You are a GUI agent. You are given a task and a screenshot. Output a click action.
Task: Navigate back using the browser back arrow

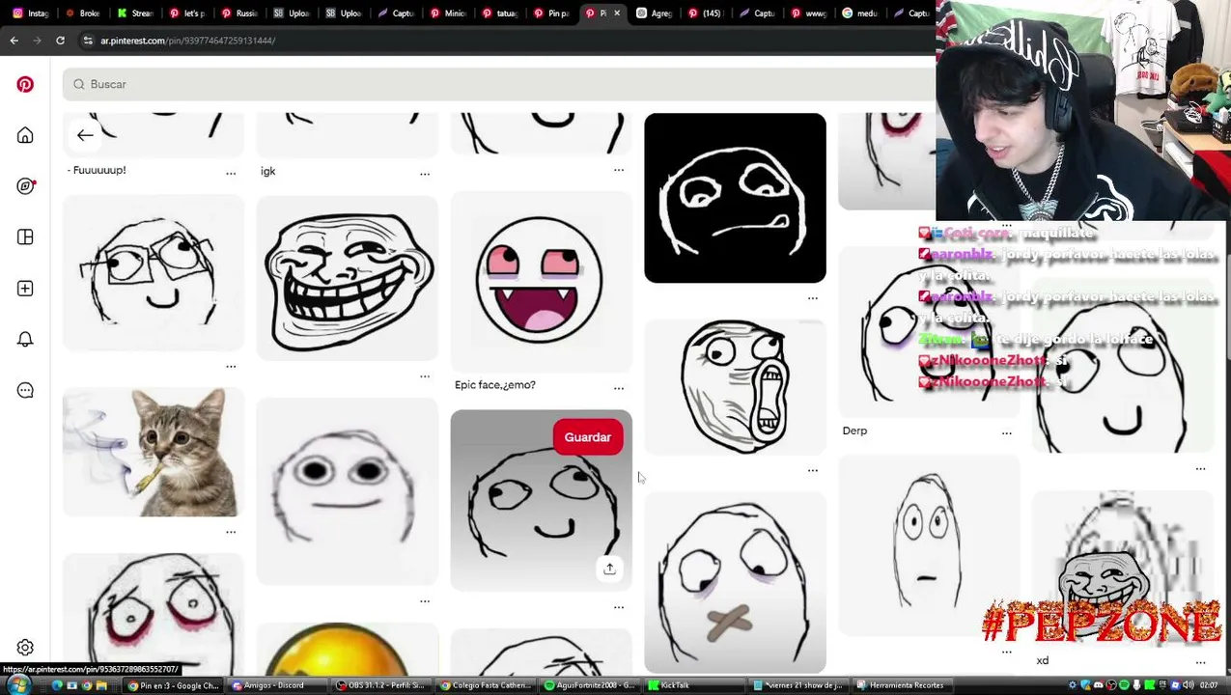tap(14, 41)
